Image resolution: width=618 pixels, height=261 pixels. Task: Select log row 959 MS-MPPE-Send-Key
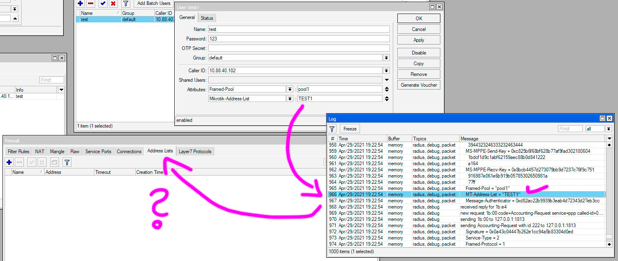pos(467,151)
